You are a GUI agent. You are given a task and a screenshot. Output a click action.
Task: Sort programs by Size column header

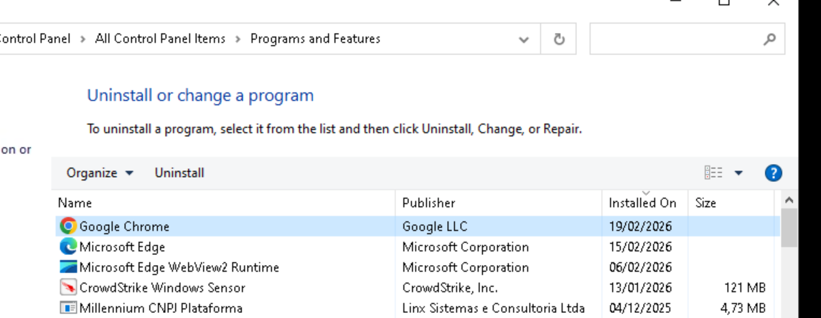click(x=705, y=203)
